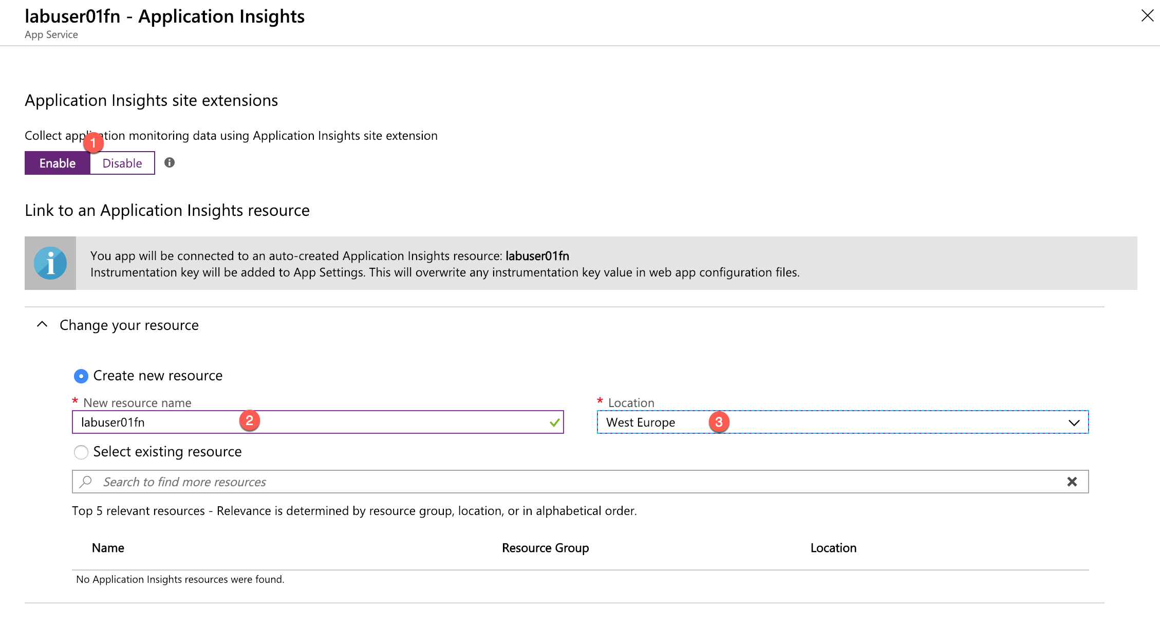Click the New resource name input field
The width and height of the screenshot is (1160, 625).
click(318, 422)
